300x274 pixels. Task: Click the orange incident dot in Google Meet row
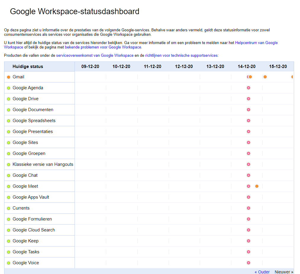[x=257, y=186]
